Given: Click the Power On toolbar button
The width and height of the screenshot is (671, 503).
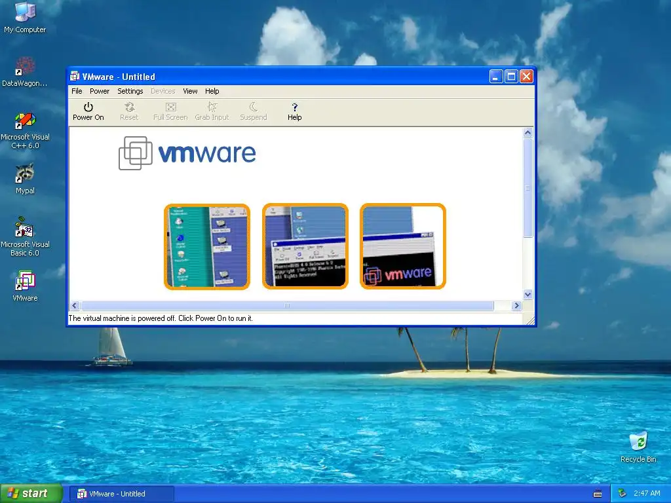Looking at the screenshot, I should point(88,111).
